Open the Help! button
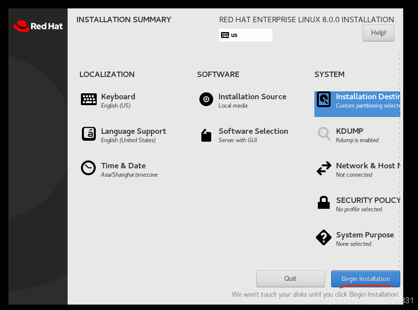 [379, 33]
